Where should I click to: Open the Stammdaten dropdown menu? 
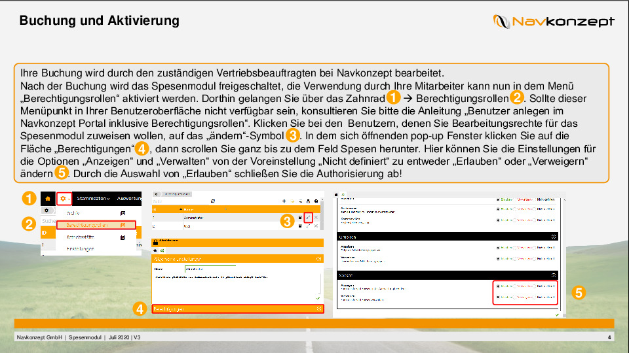(93, 199)
